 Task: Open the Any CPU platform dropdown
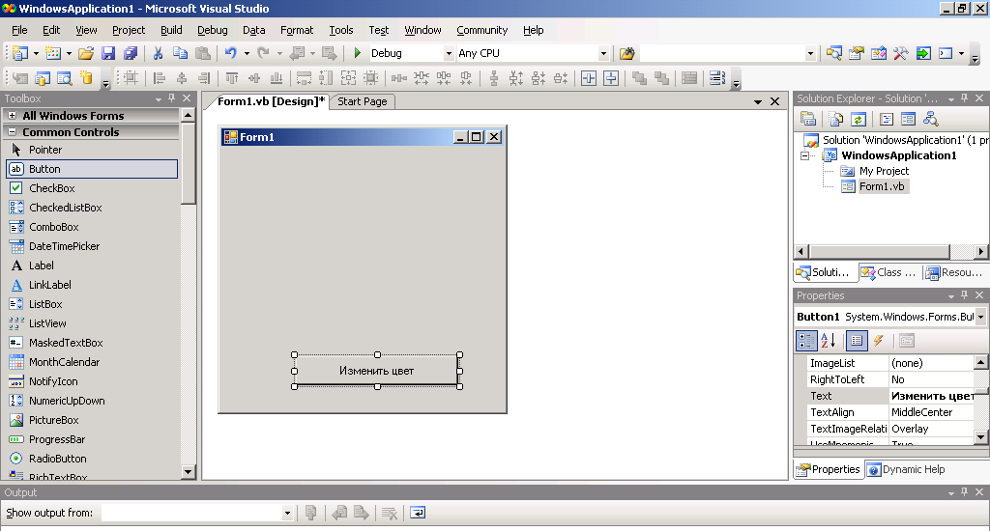pyautogui.click(x=603, y=54)
